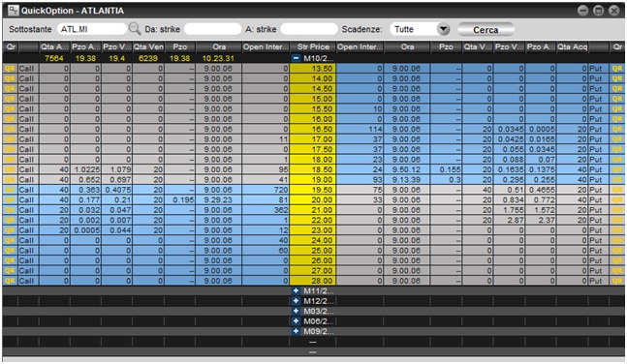Click the underlying quantity 6239
This screenshot has height=364, width=627.
148,58
